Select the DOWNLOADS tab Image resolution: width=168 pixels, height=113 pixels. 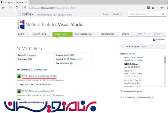tap(62, 34)
